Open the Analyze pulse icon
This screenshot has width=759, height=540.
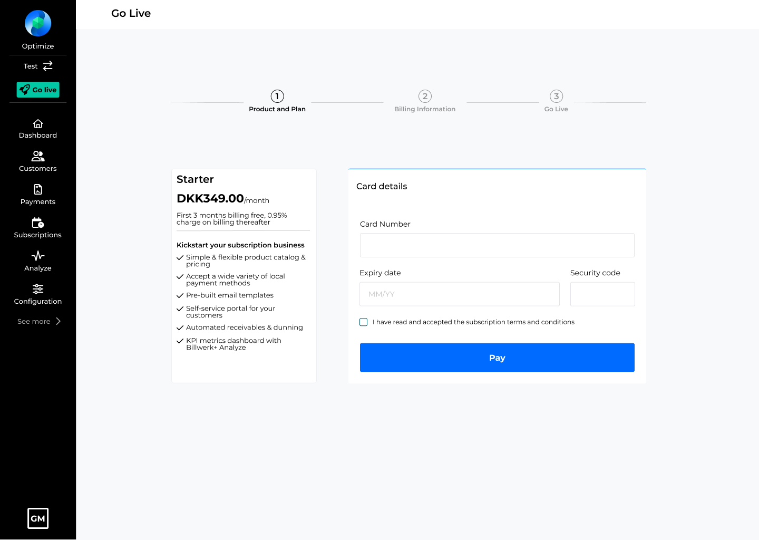(x=38, y=256)
